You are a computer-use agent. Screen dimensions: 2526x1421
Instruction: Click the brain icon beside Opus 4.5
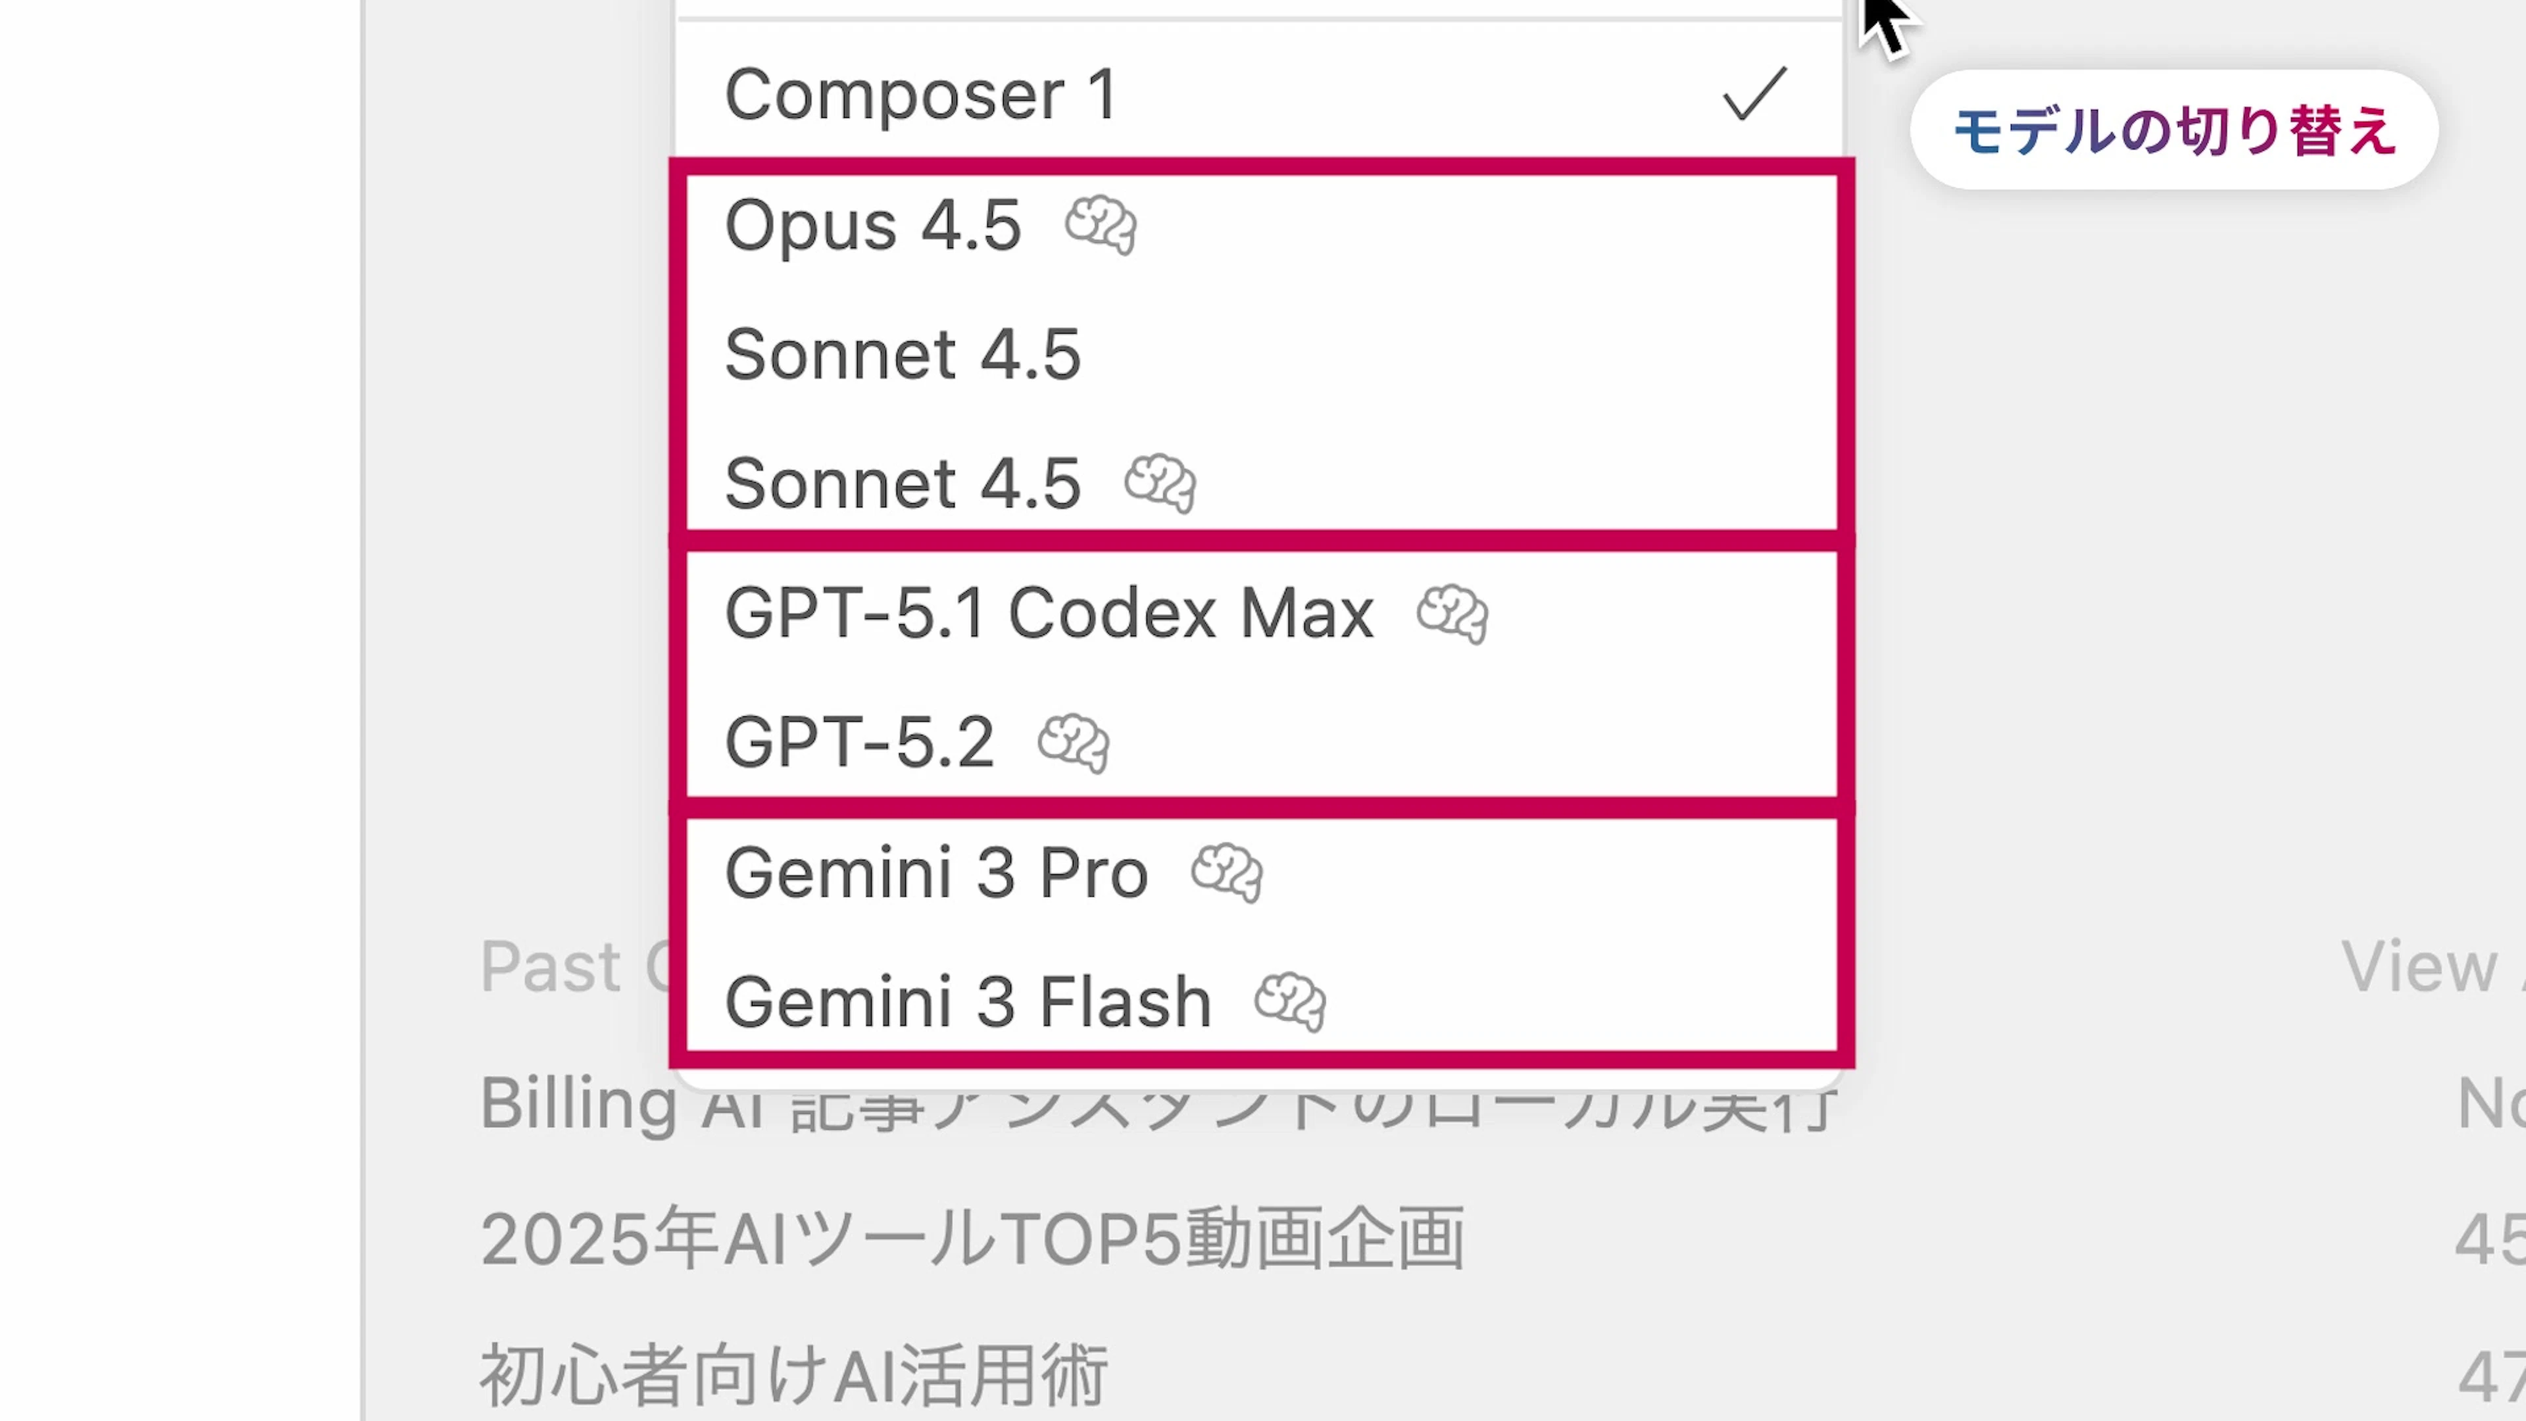(1101, 224)
